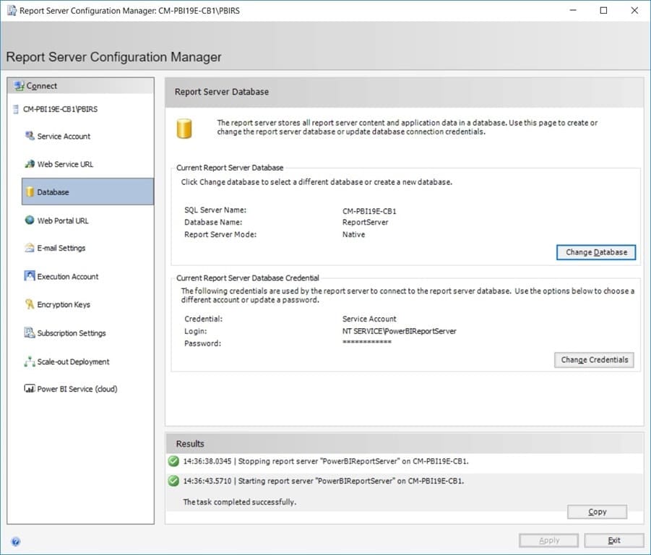Minimize the Configuration Manager window

click(573, 10)
